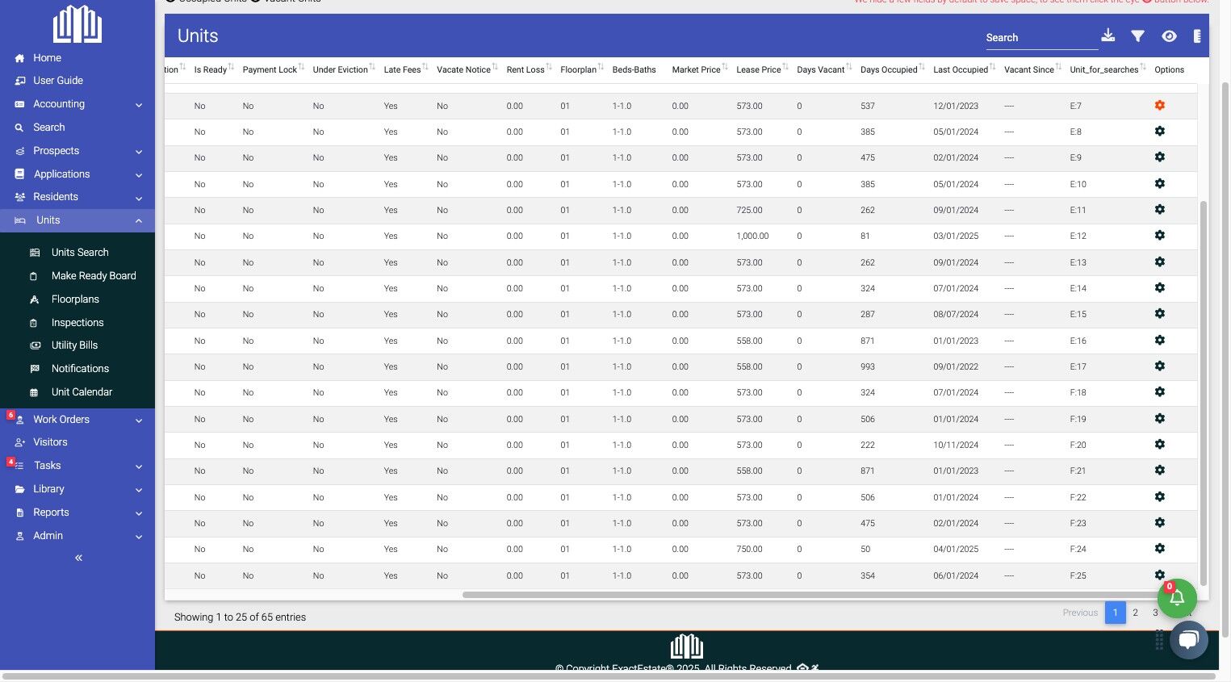Viewport: 1231px width, 682px height.
Task: Open the gear options for unit E:11
Action: coord(1159,209)
